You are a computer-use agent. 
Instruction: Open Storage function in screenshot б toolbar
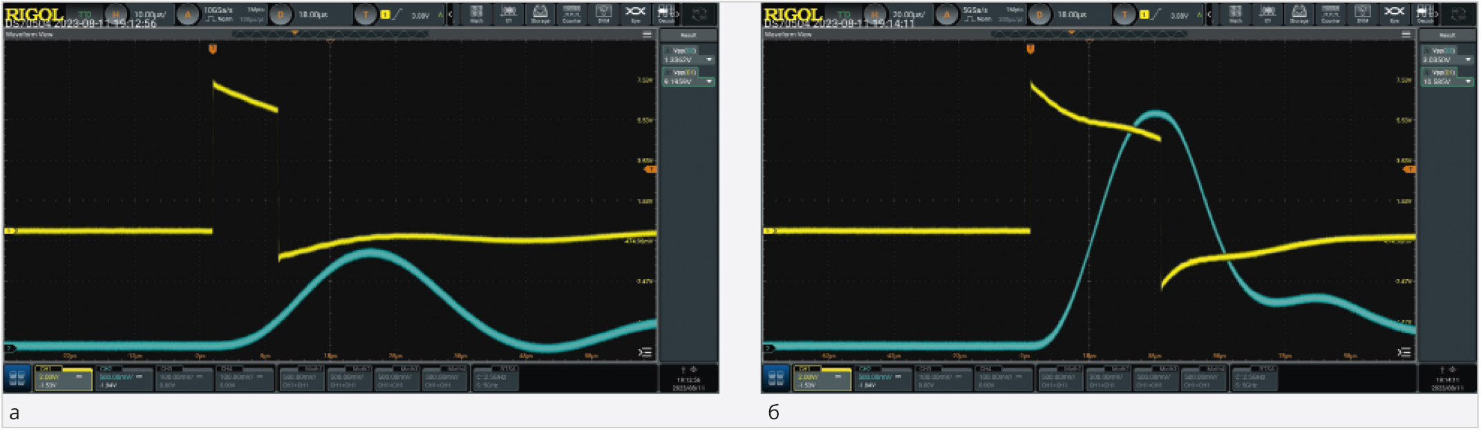tap(1299, 14)
